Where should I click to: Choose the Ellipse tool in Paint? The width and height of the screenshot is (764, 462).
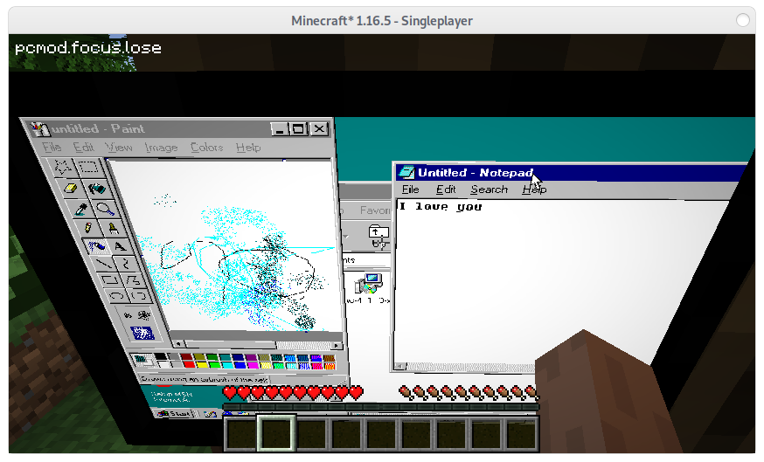116,295
